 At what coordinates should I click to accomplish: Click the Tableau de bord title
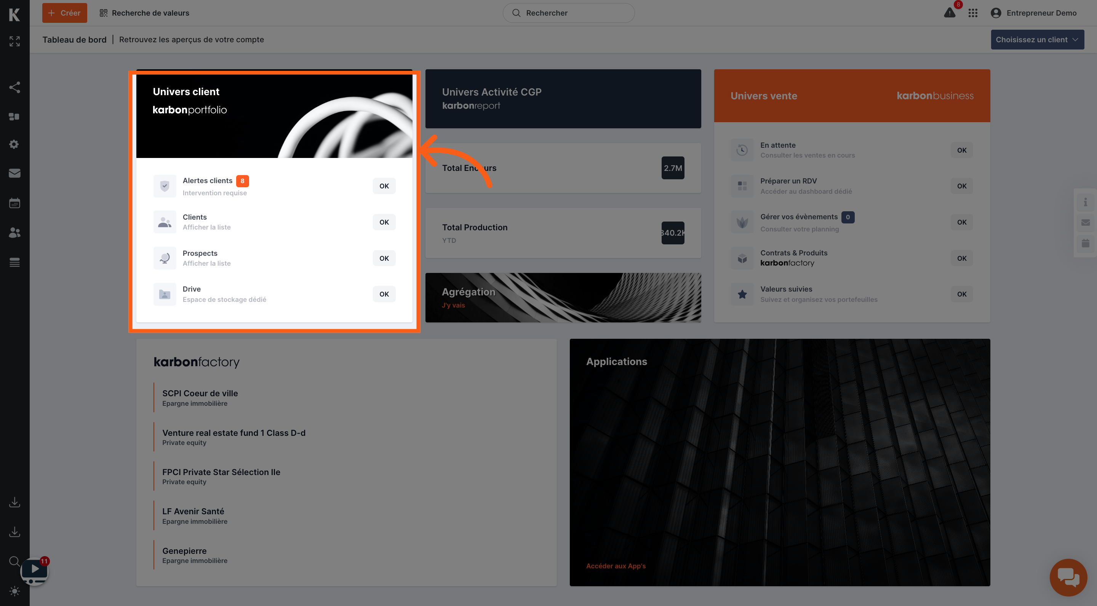[74, 40]
